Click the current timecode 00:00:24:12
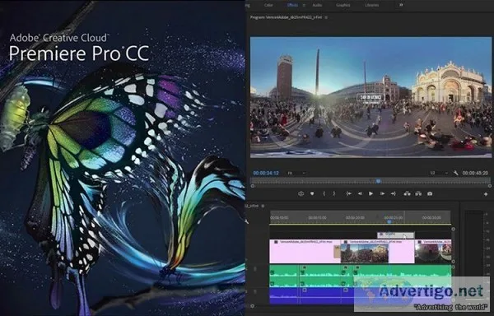This screenshot has height=316, width=494. tap(266, 173)
